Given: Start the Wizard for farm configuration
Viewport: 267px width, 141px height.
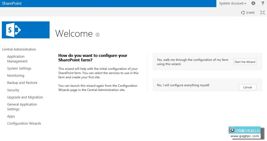Looking at the screenshot, I should click(x=245, y=62).
